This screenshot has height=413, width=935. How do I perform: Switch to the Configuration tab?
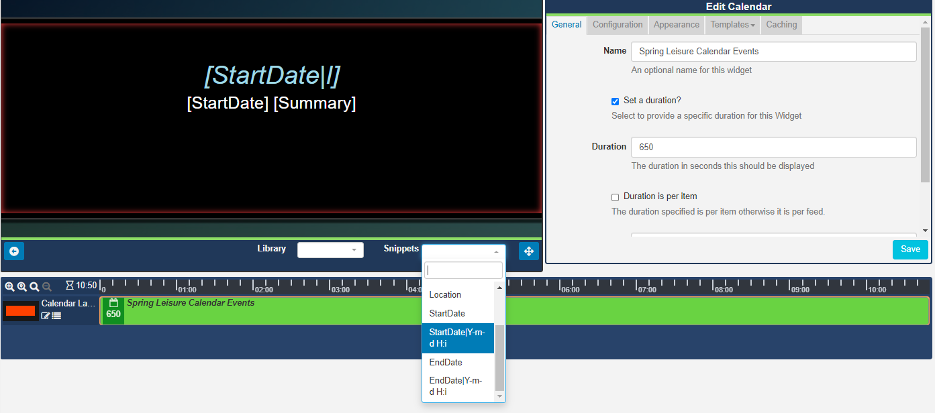[618, 25]
